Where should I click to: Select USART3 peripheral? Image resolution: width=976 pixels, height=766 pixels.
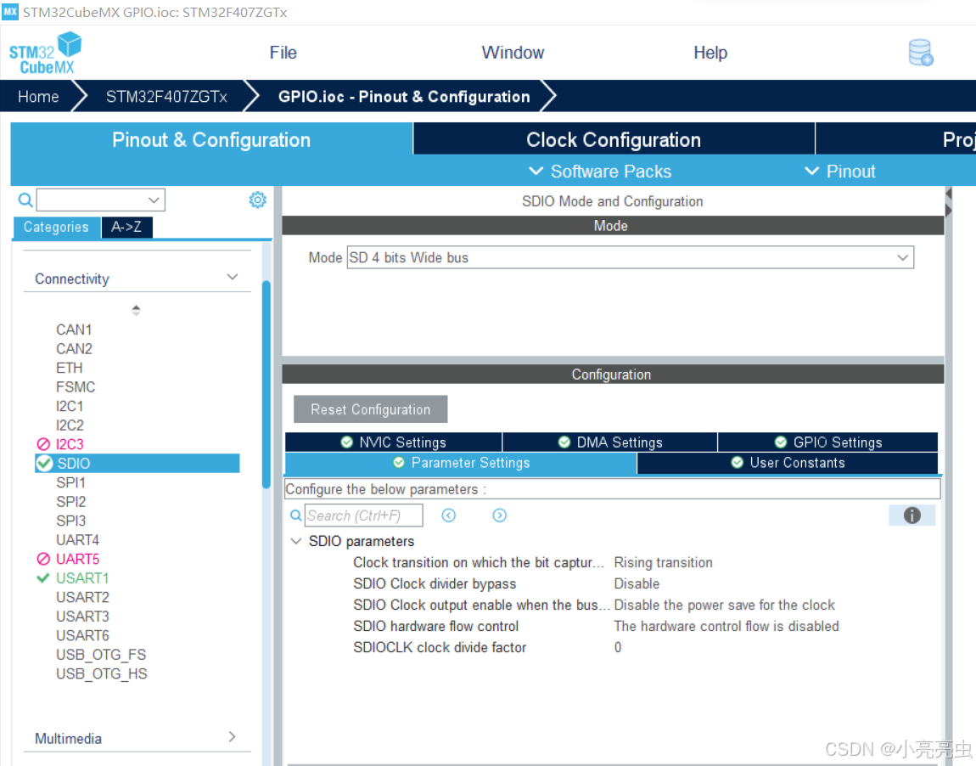[83, 616]
